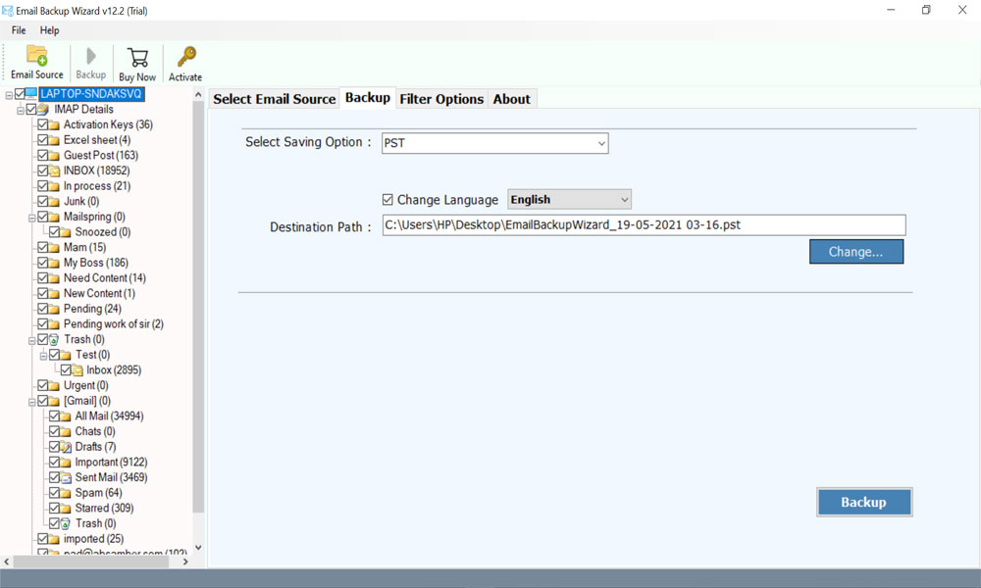Viewport: 981px width, 588px height.
Task: Click the horizontal scroll-right arrow
Action: 185,562
